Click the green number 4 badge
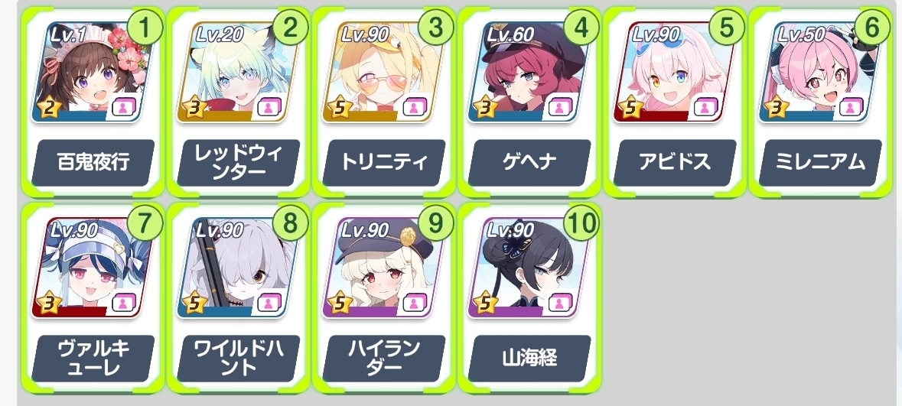Viewport: 902px width, 406px height. click(x=581, y=28)
